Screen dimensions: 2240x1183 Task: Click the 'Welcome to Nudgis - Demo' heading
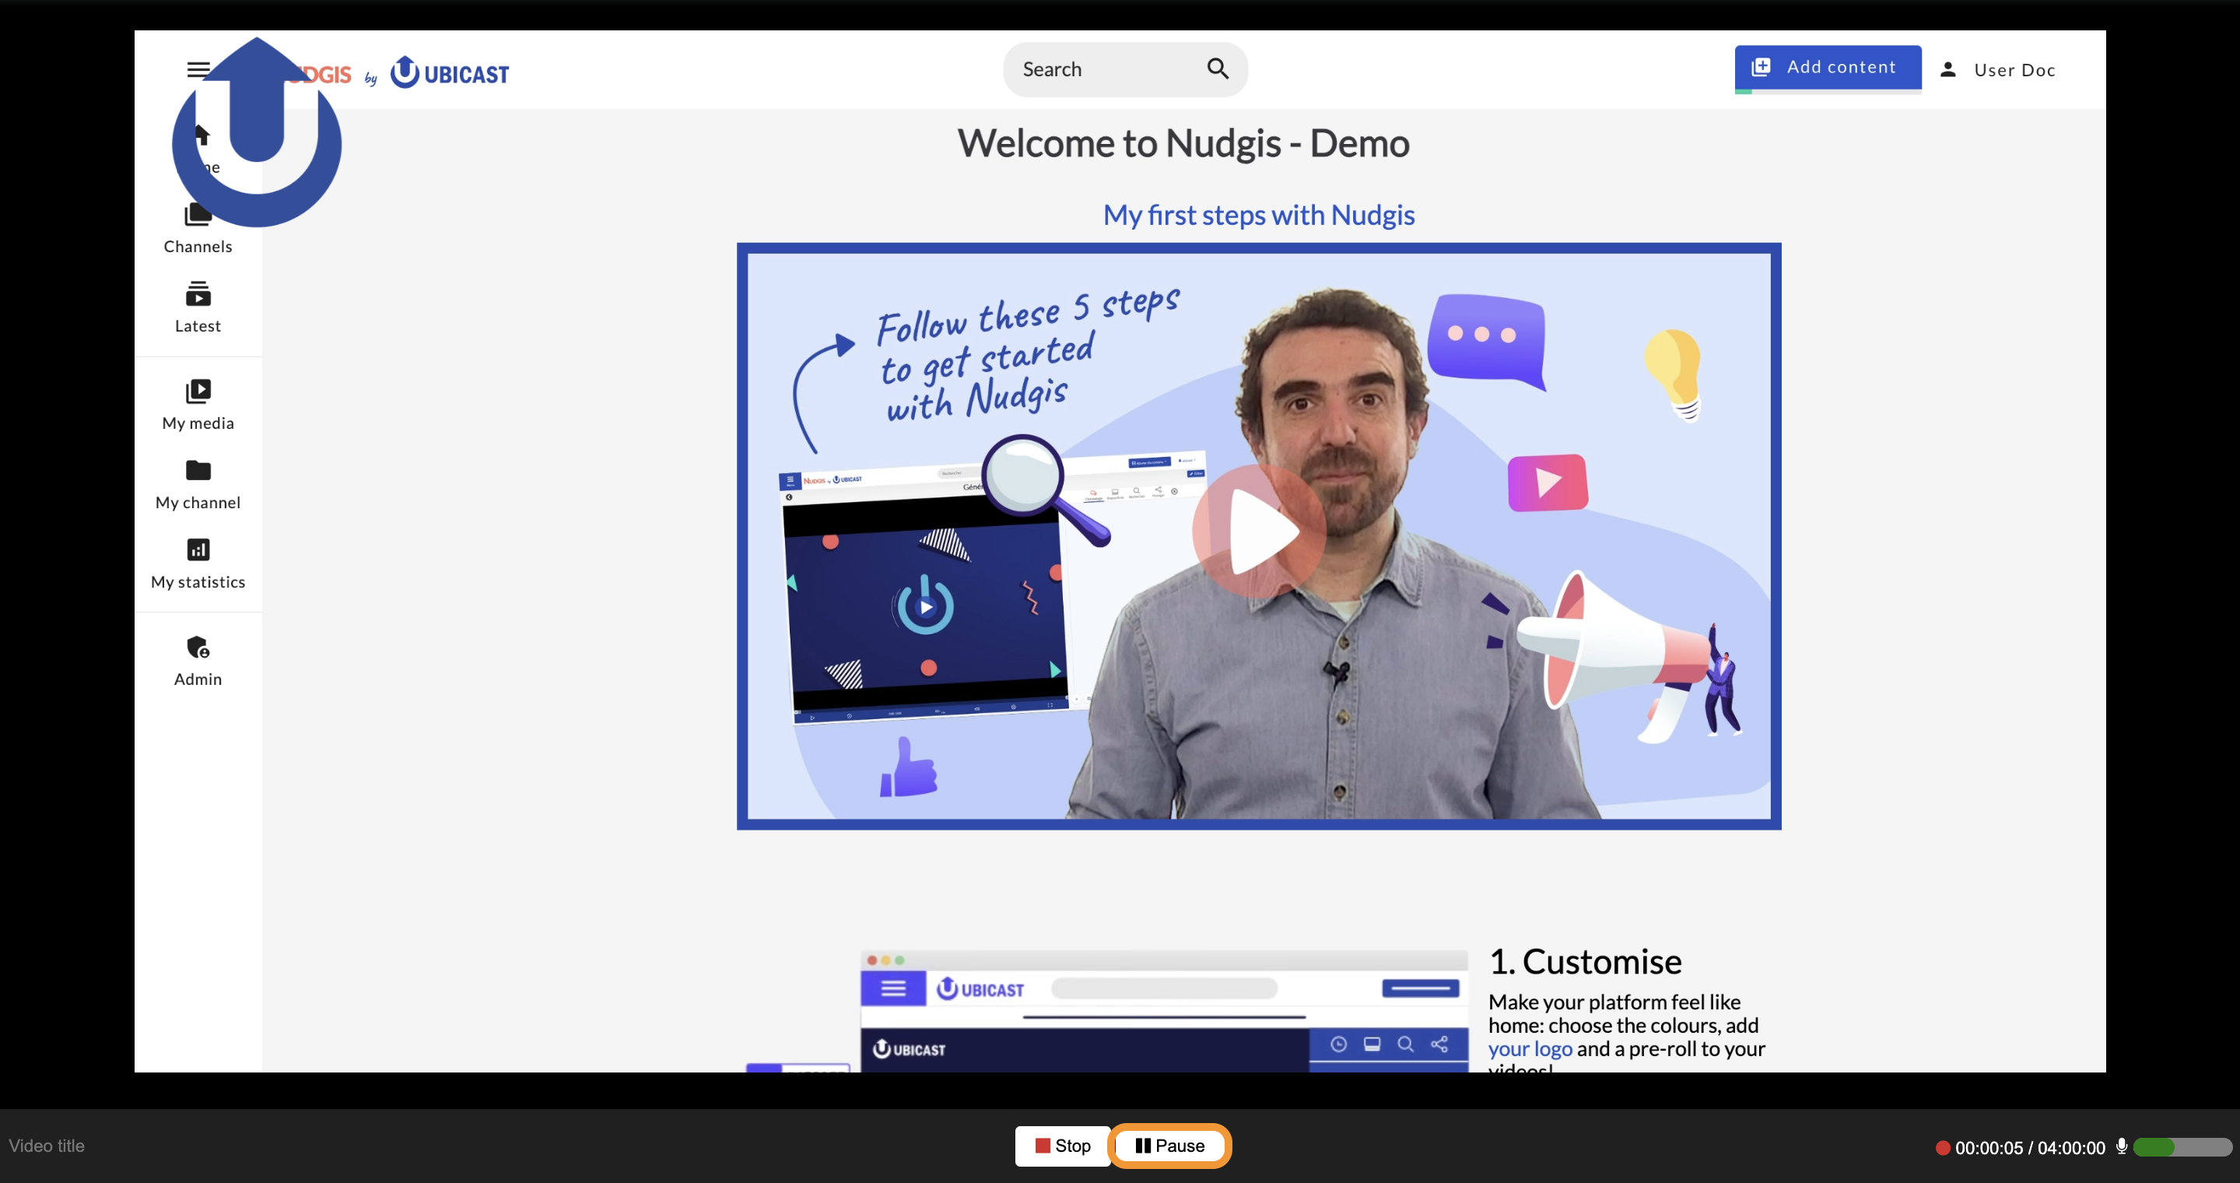[x=1183, y=143]
